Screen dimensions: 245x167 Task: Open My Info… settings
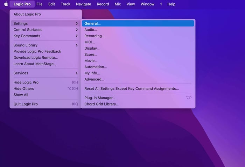pyautogui.click(x=138, y=73)
